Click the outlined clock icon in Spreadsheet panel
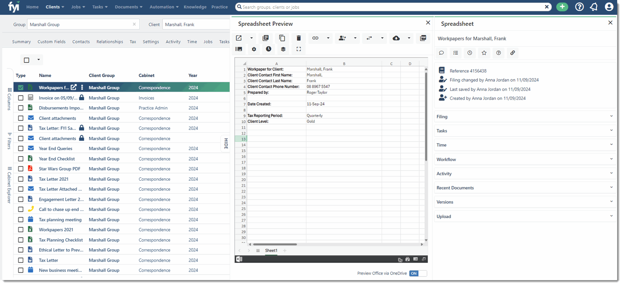The height and width of the screenshot is (285, 622). [x=470, y=53]
